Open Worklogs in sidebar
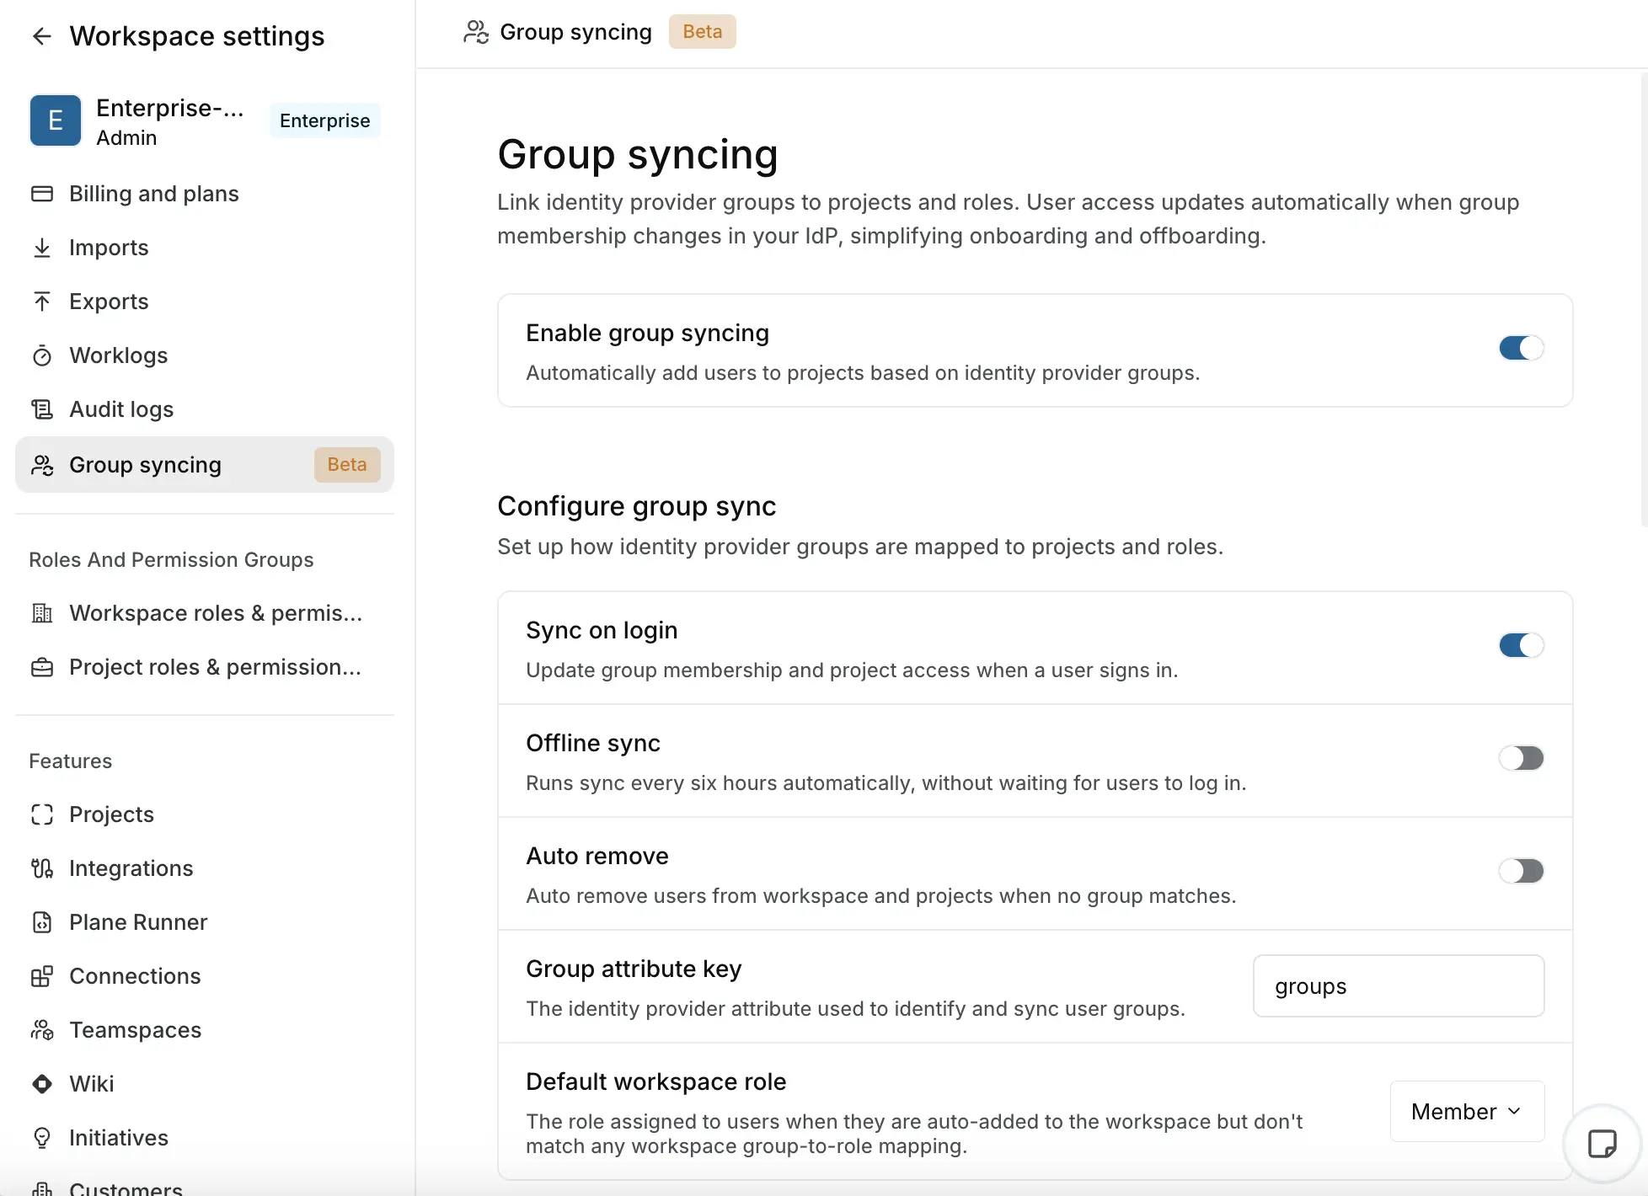The image size is (1648, 1196). [205, 355]
